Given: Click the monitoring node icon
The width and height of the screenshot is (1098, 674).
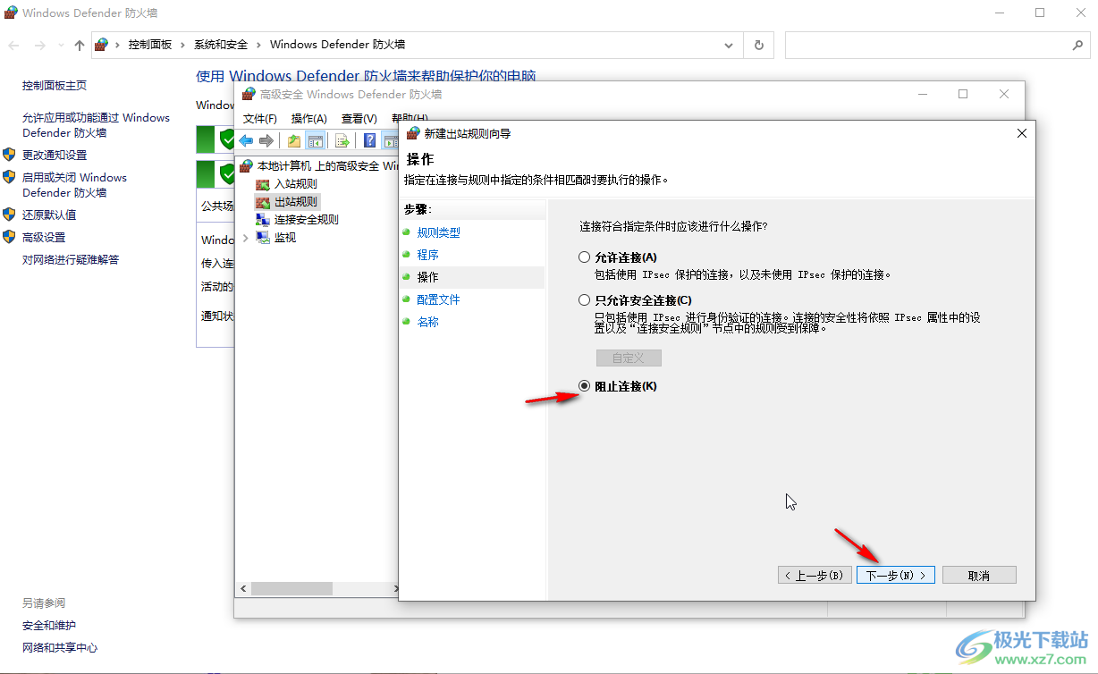Looking at the screenshot, I should tap(262, 238).
